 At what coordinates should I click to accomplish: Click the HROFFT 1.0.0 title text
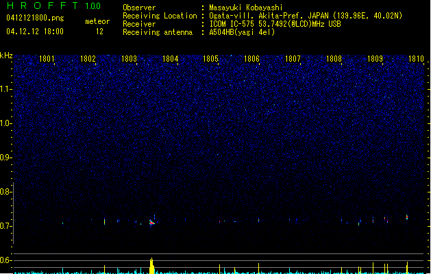53,5
